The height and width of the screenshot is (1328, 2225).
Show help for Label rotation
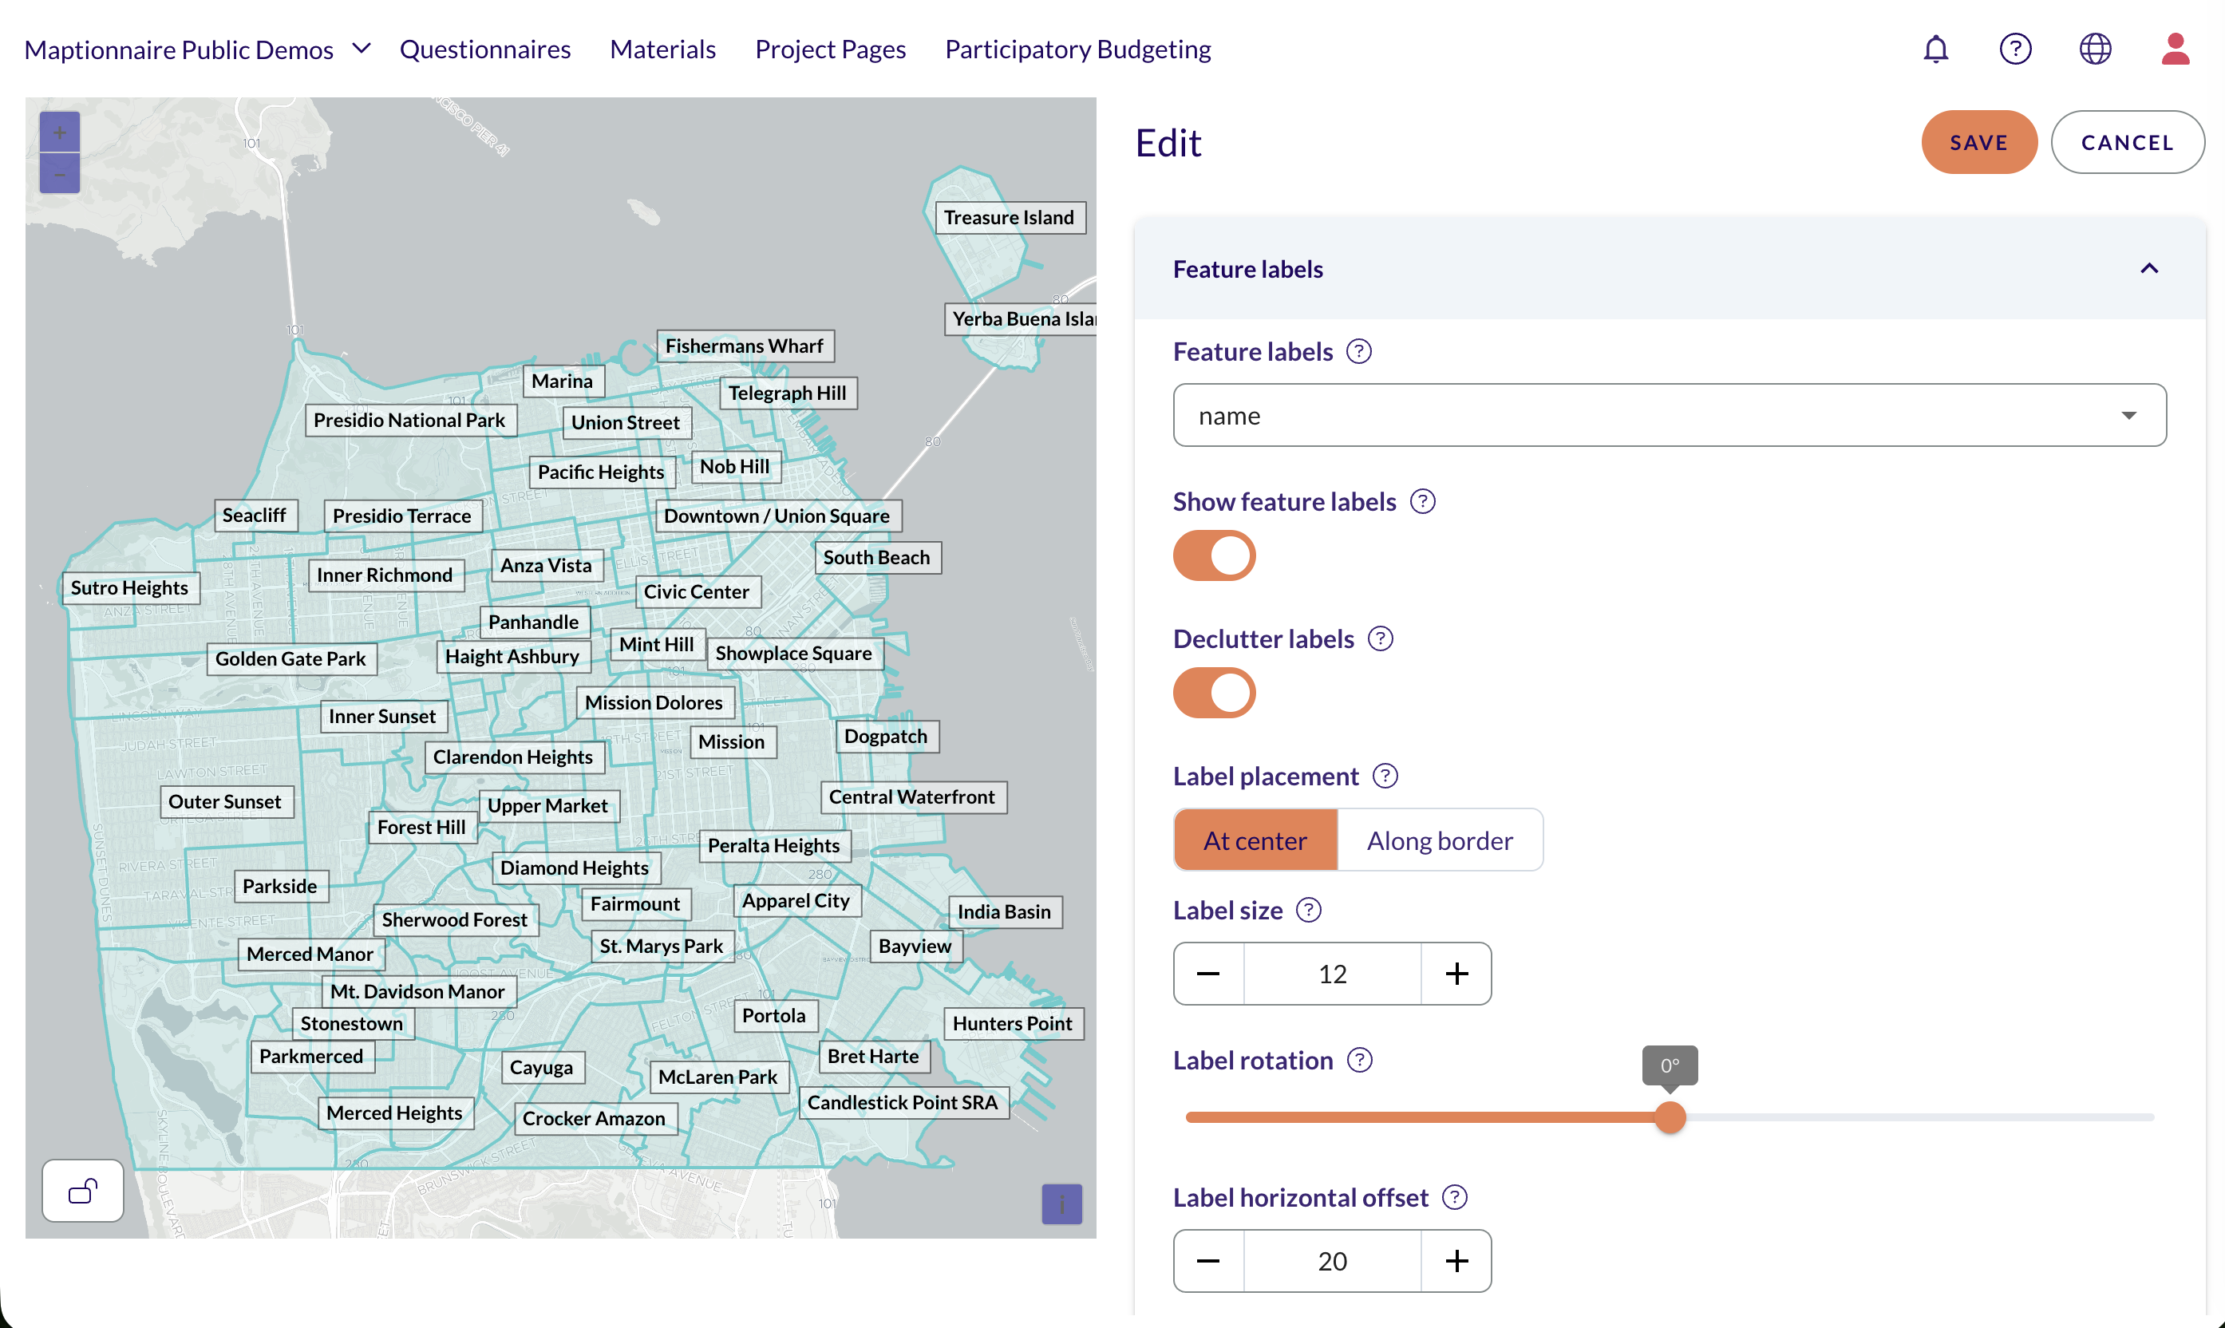(1359, 1061)
